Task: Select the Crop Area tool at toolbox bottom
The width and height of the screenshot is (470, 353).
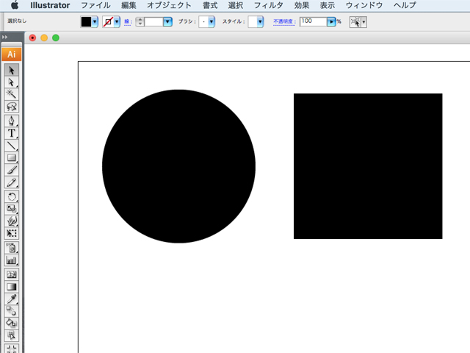Action: (12, 348)
